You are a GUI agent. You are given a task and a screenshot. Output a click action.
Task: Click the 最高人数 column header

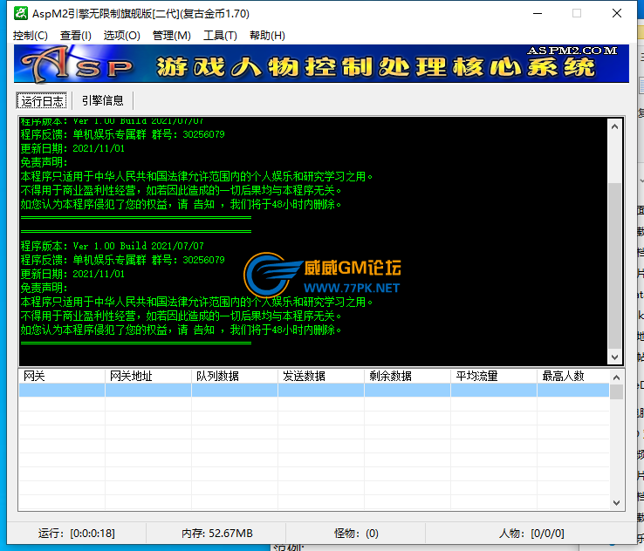click(573, 377)
